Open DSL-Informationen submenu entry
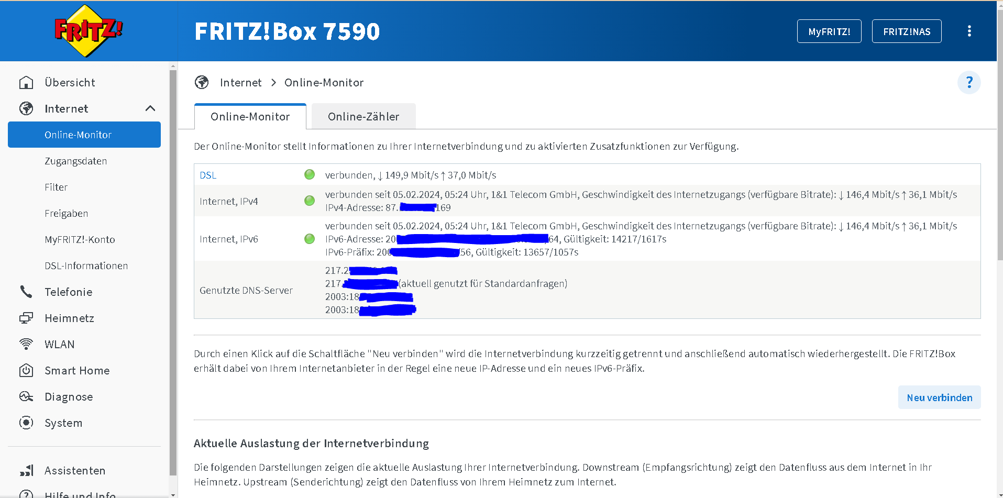Viewport: 1003px width, 498px height. click(86, 266)
